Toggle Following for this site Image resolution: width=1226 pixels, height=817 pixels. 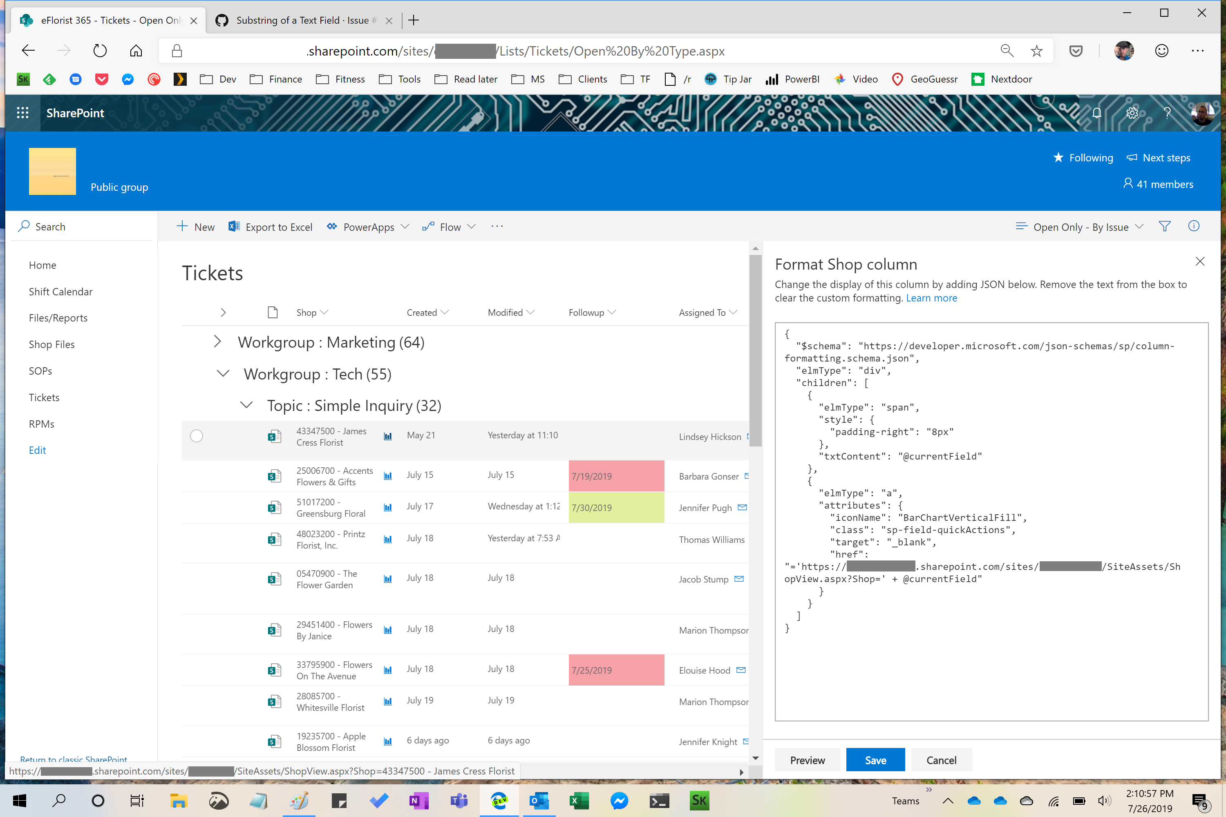coord(1084,157)
